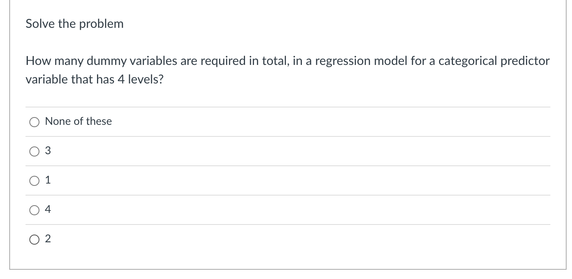Select the 'None of these' radio button
The width and height of the screenshot is (572, 279).
[x=34, y=122]
